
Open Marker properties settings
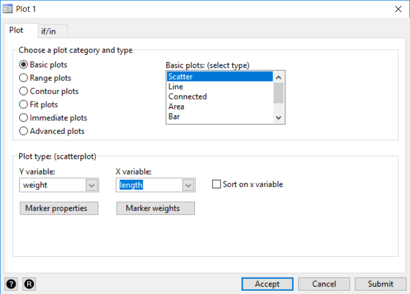click(59, 208)
